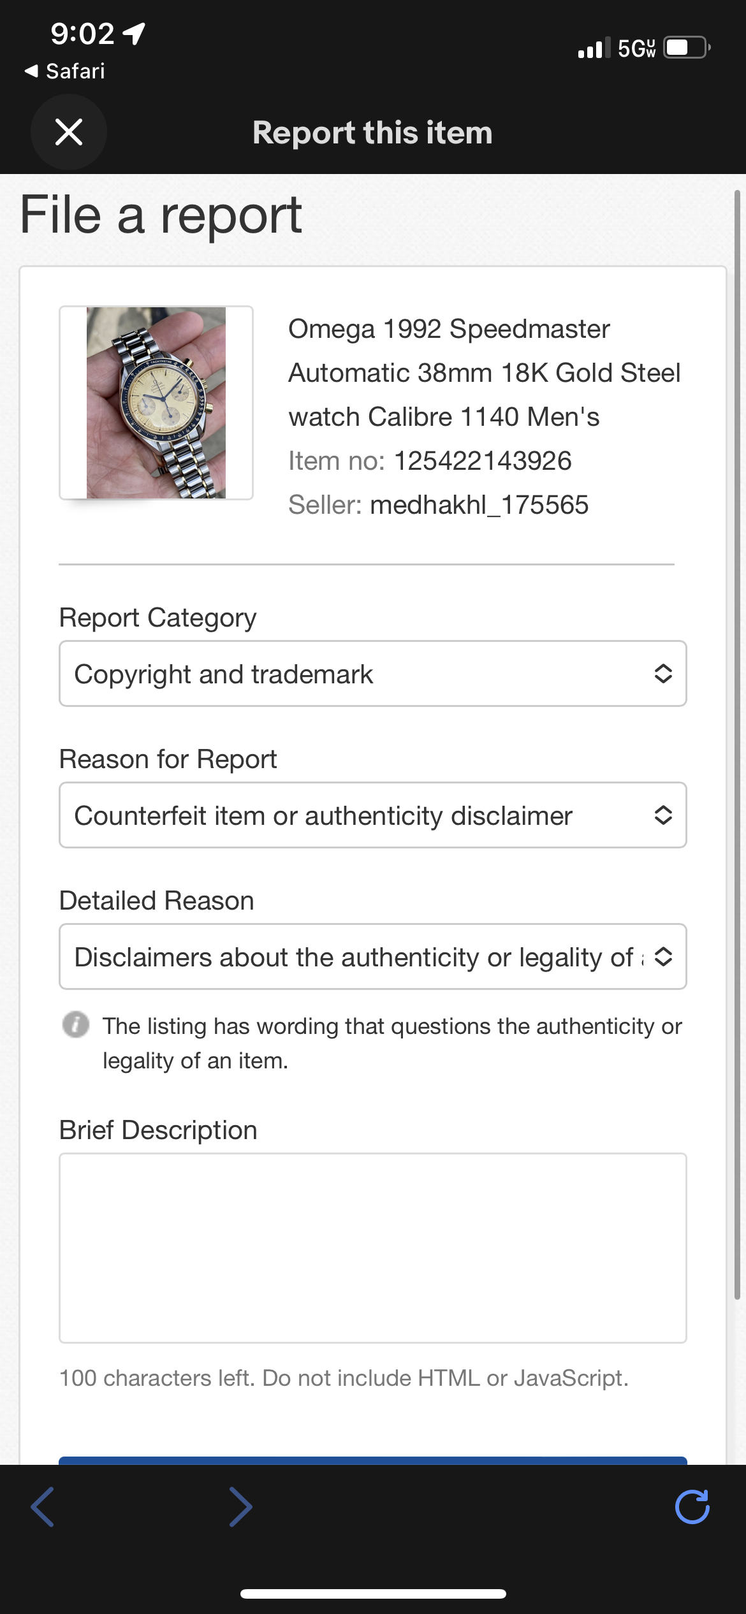Tap the Omega Speedmaster watch thumbnail
This screenshot has height=1614, width=746.
tap(156, 403)
